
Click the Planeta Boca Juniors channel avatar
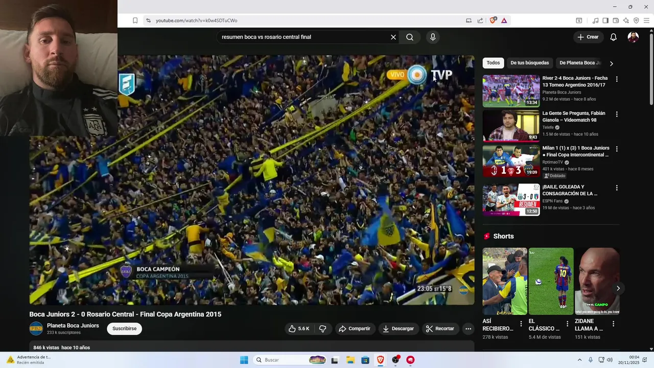[x=36, y=329]
